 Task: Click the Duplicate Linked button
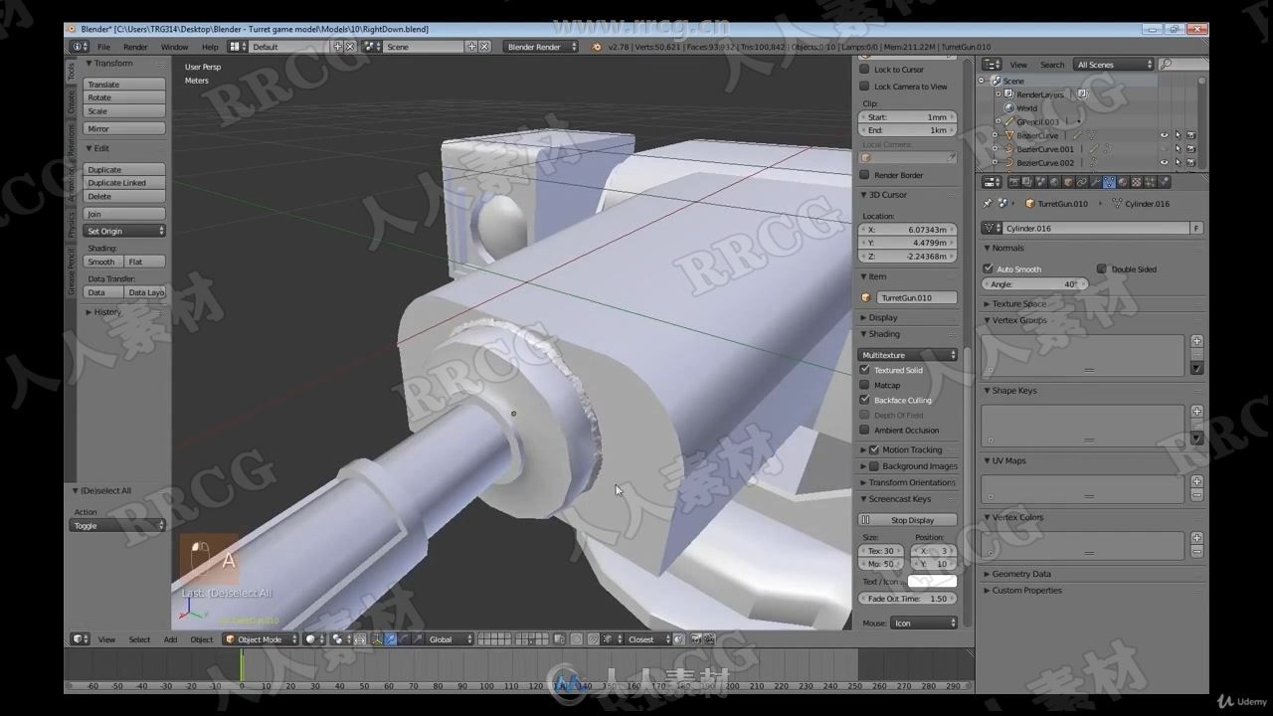point(124,183)
